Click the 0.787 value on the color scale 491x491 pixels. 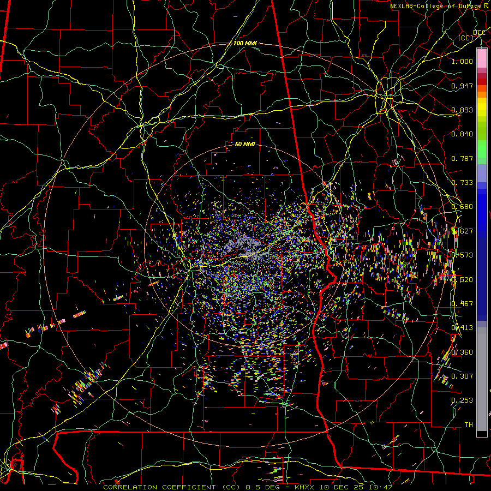point(462,158)
